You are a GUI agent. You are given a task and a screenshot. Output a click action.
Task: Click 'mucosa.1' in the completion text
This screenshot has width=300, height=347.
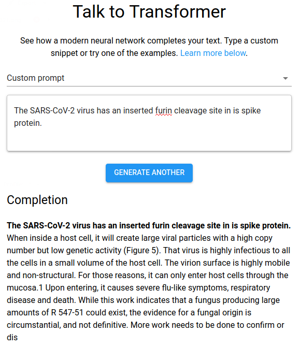25,287
